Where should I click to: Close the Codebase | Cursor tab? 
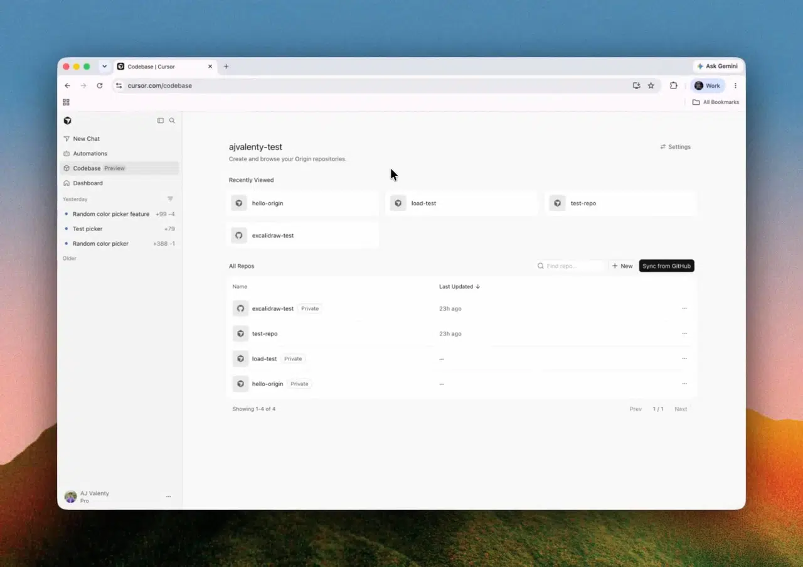(210, 66)
